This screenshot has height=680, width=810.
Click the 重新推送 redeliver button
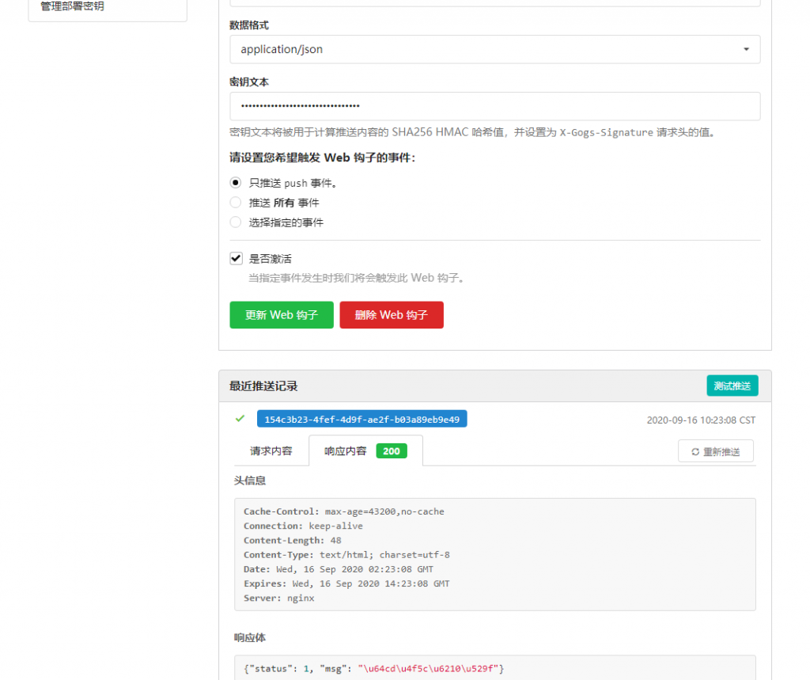pyautogui.click(x=715, y=450)
